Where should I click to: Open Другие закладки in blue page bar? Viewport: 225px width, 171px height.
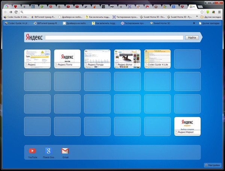coord(209,23)
